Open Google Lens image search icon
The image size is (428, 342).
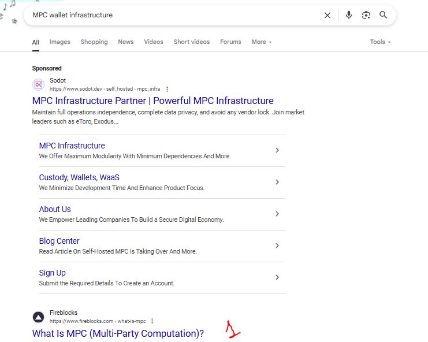366,15
